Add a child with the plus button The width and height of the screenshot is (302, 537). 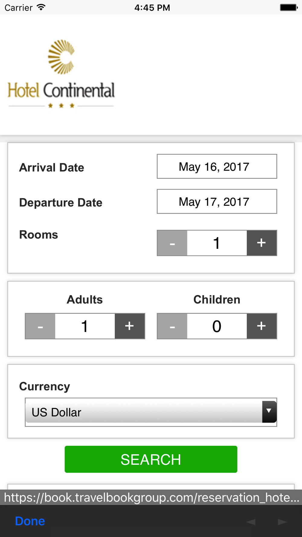pos(262,326)
